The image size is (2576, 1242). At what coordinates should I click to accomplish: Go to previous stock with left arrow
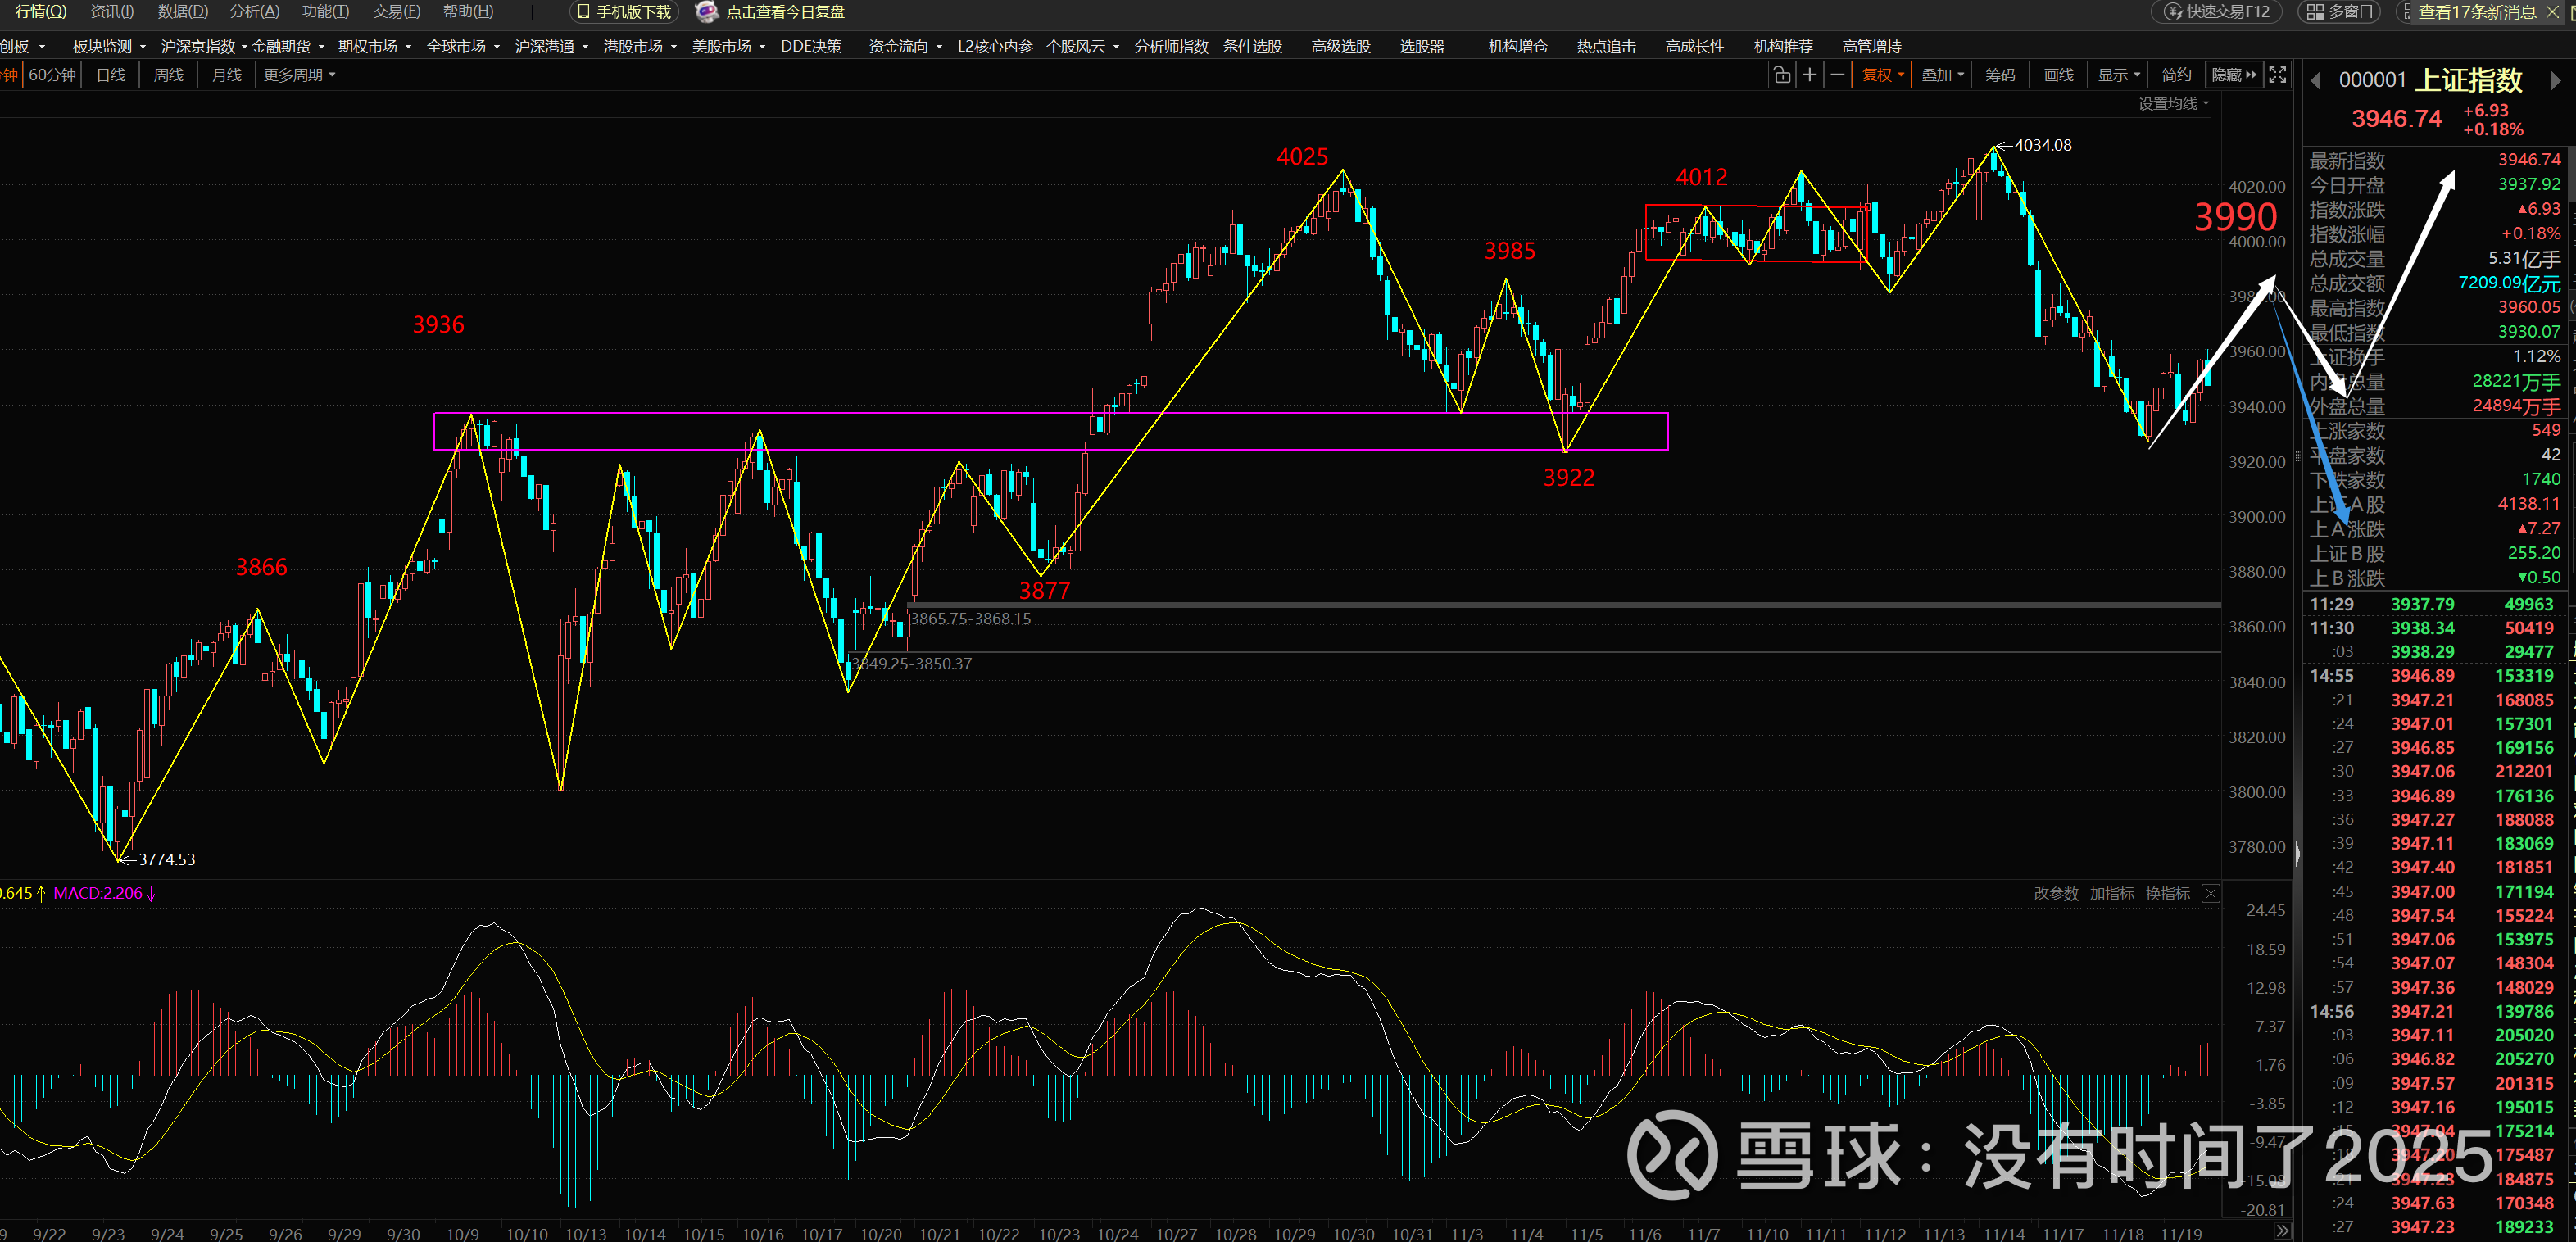pyautogui.click(x=2315, y=81)
